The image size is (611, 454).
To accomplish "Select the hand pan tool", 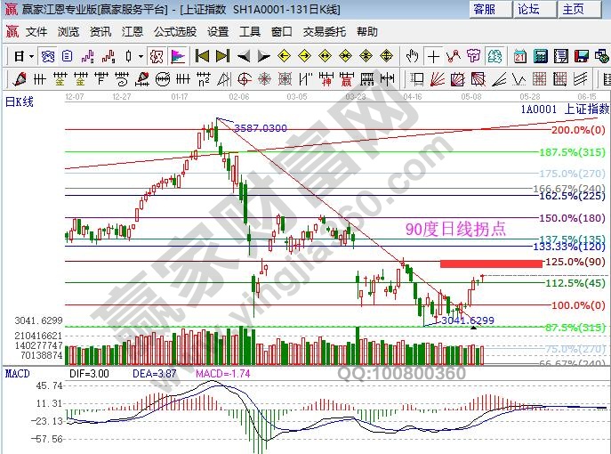I will (411, 55).
